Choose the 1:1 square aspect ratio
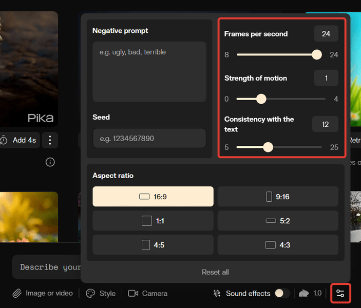 (x=153, y=221)
